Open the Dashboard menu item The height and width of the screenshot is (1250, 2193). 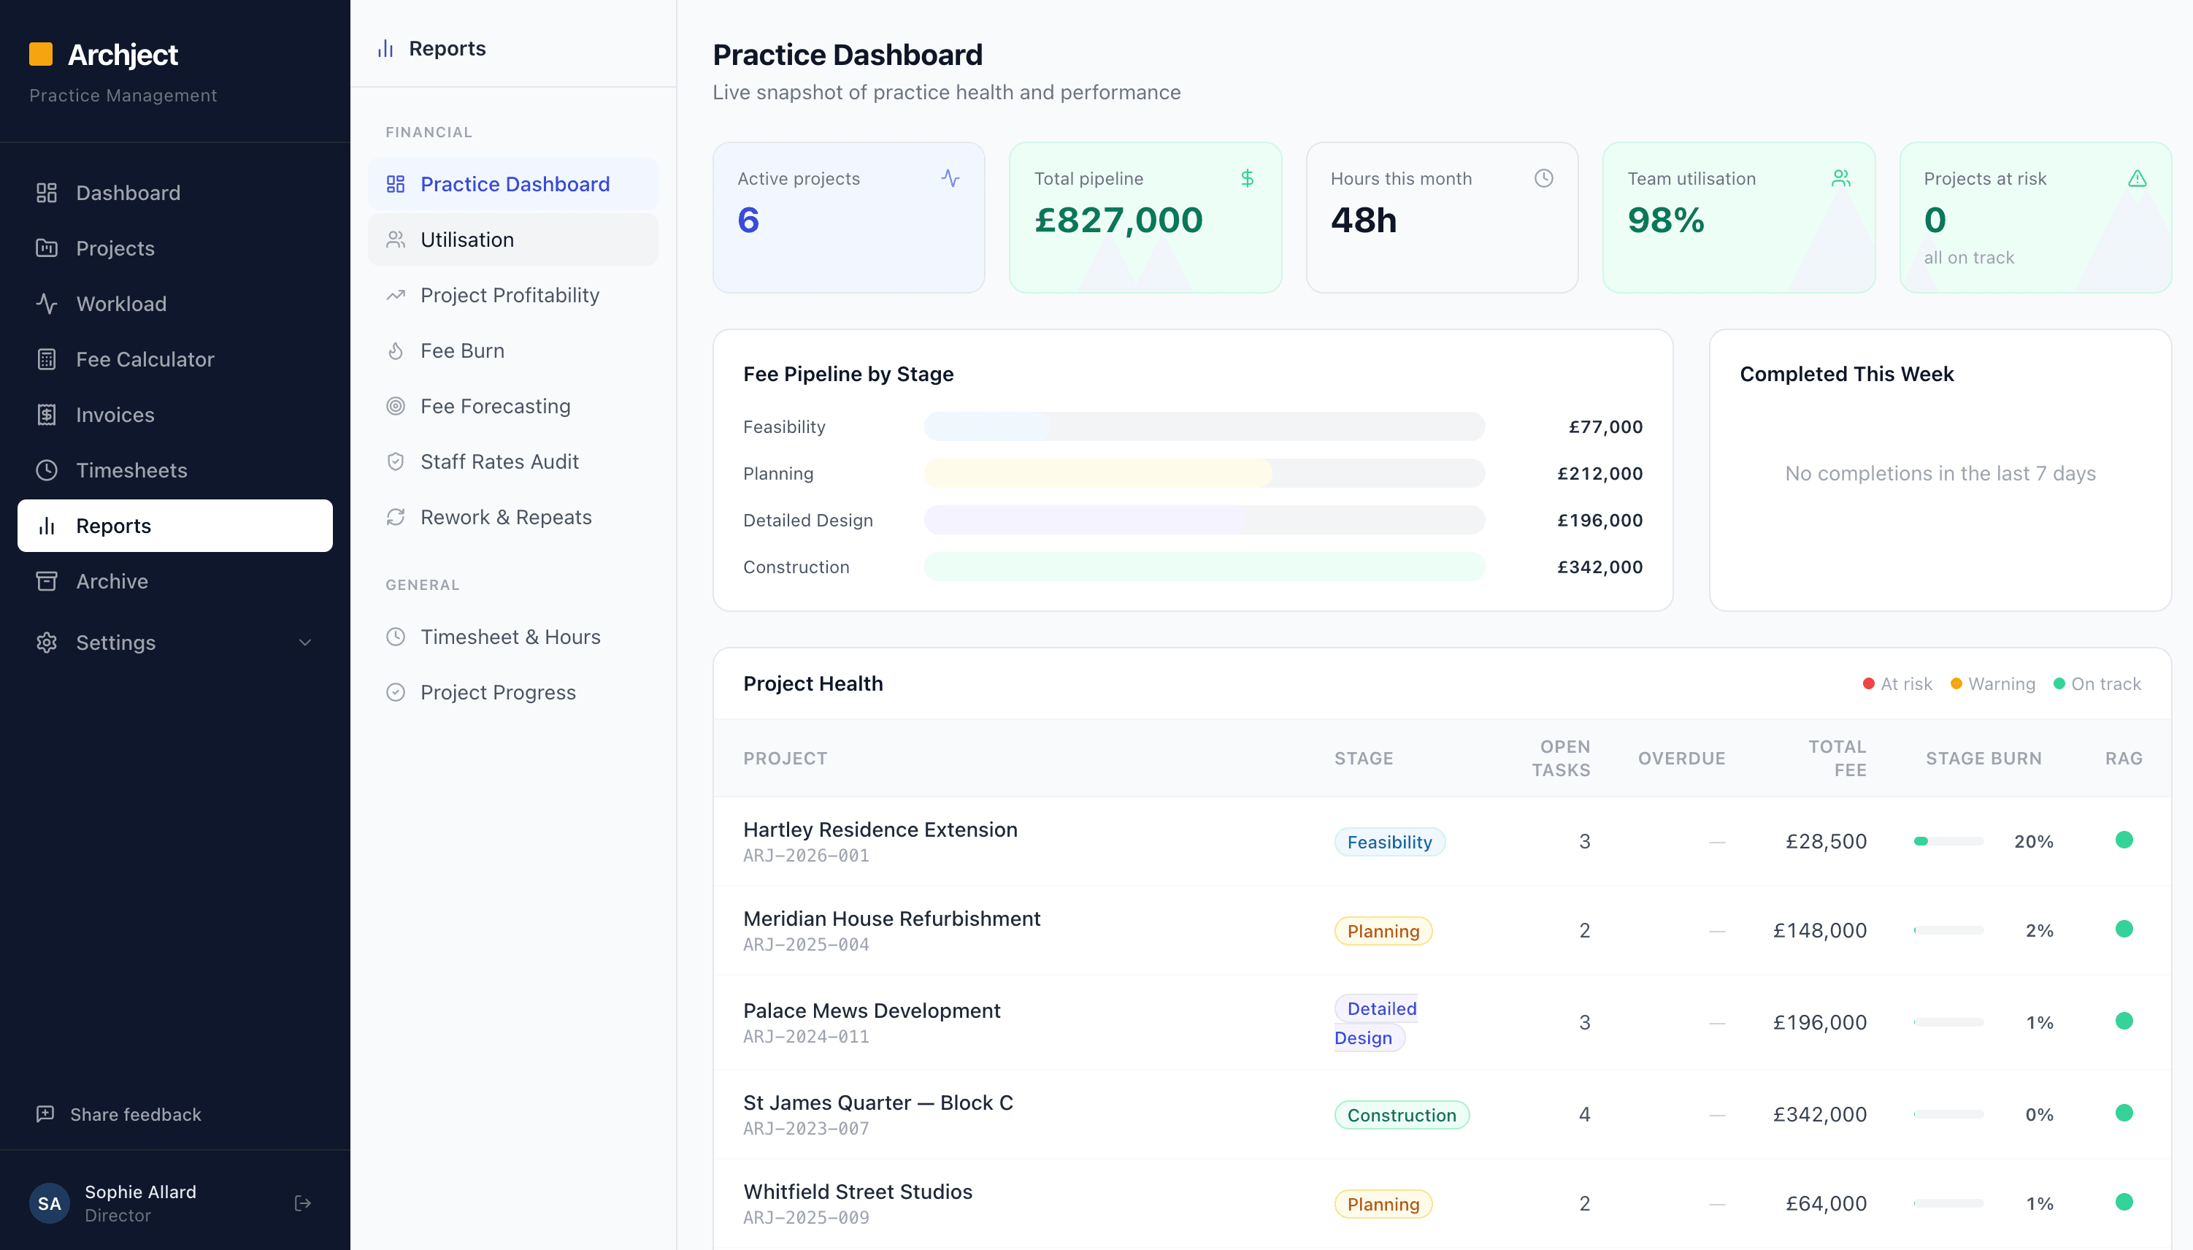click(175, 192)
